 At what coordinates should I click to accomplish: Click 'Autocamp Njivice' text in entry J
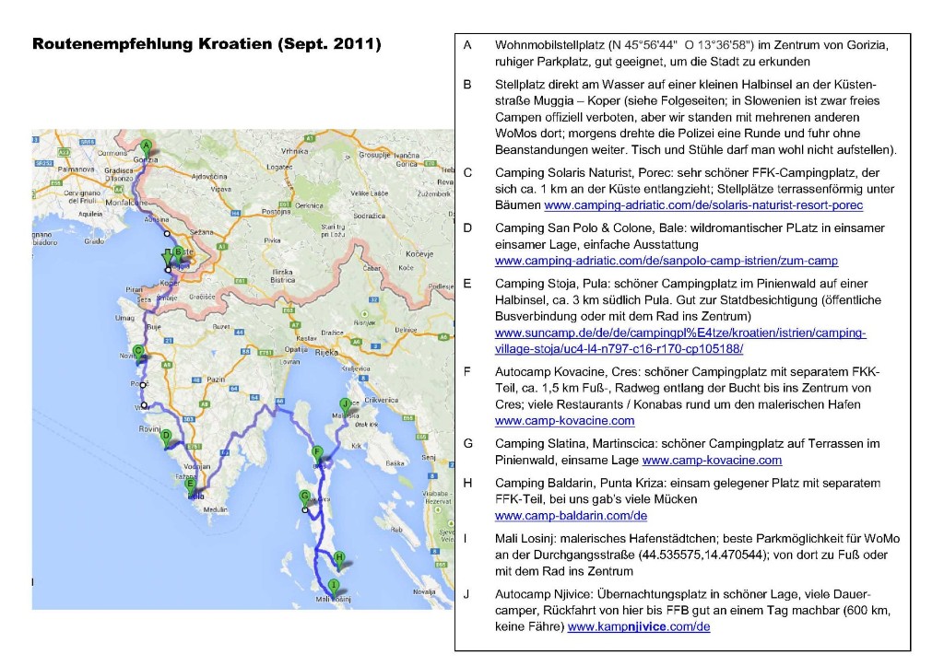543,594
